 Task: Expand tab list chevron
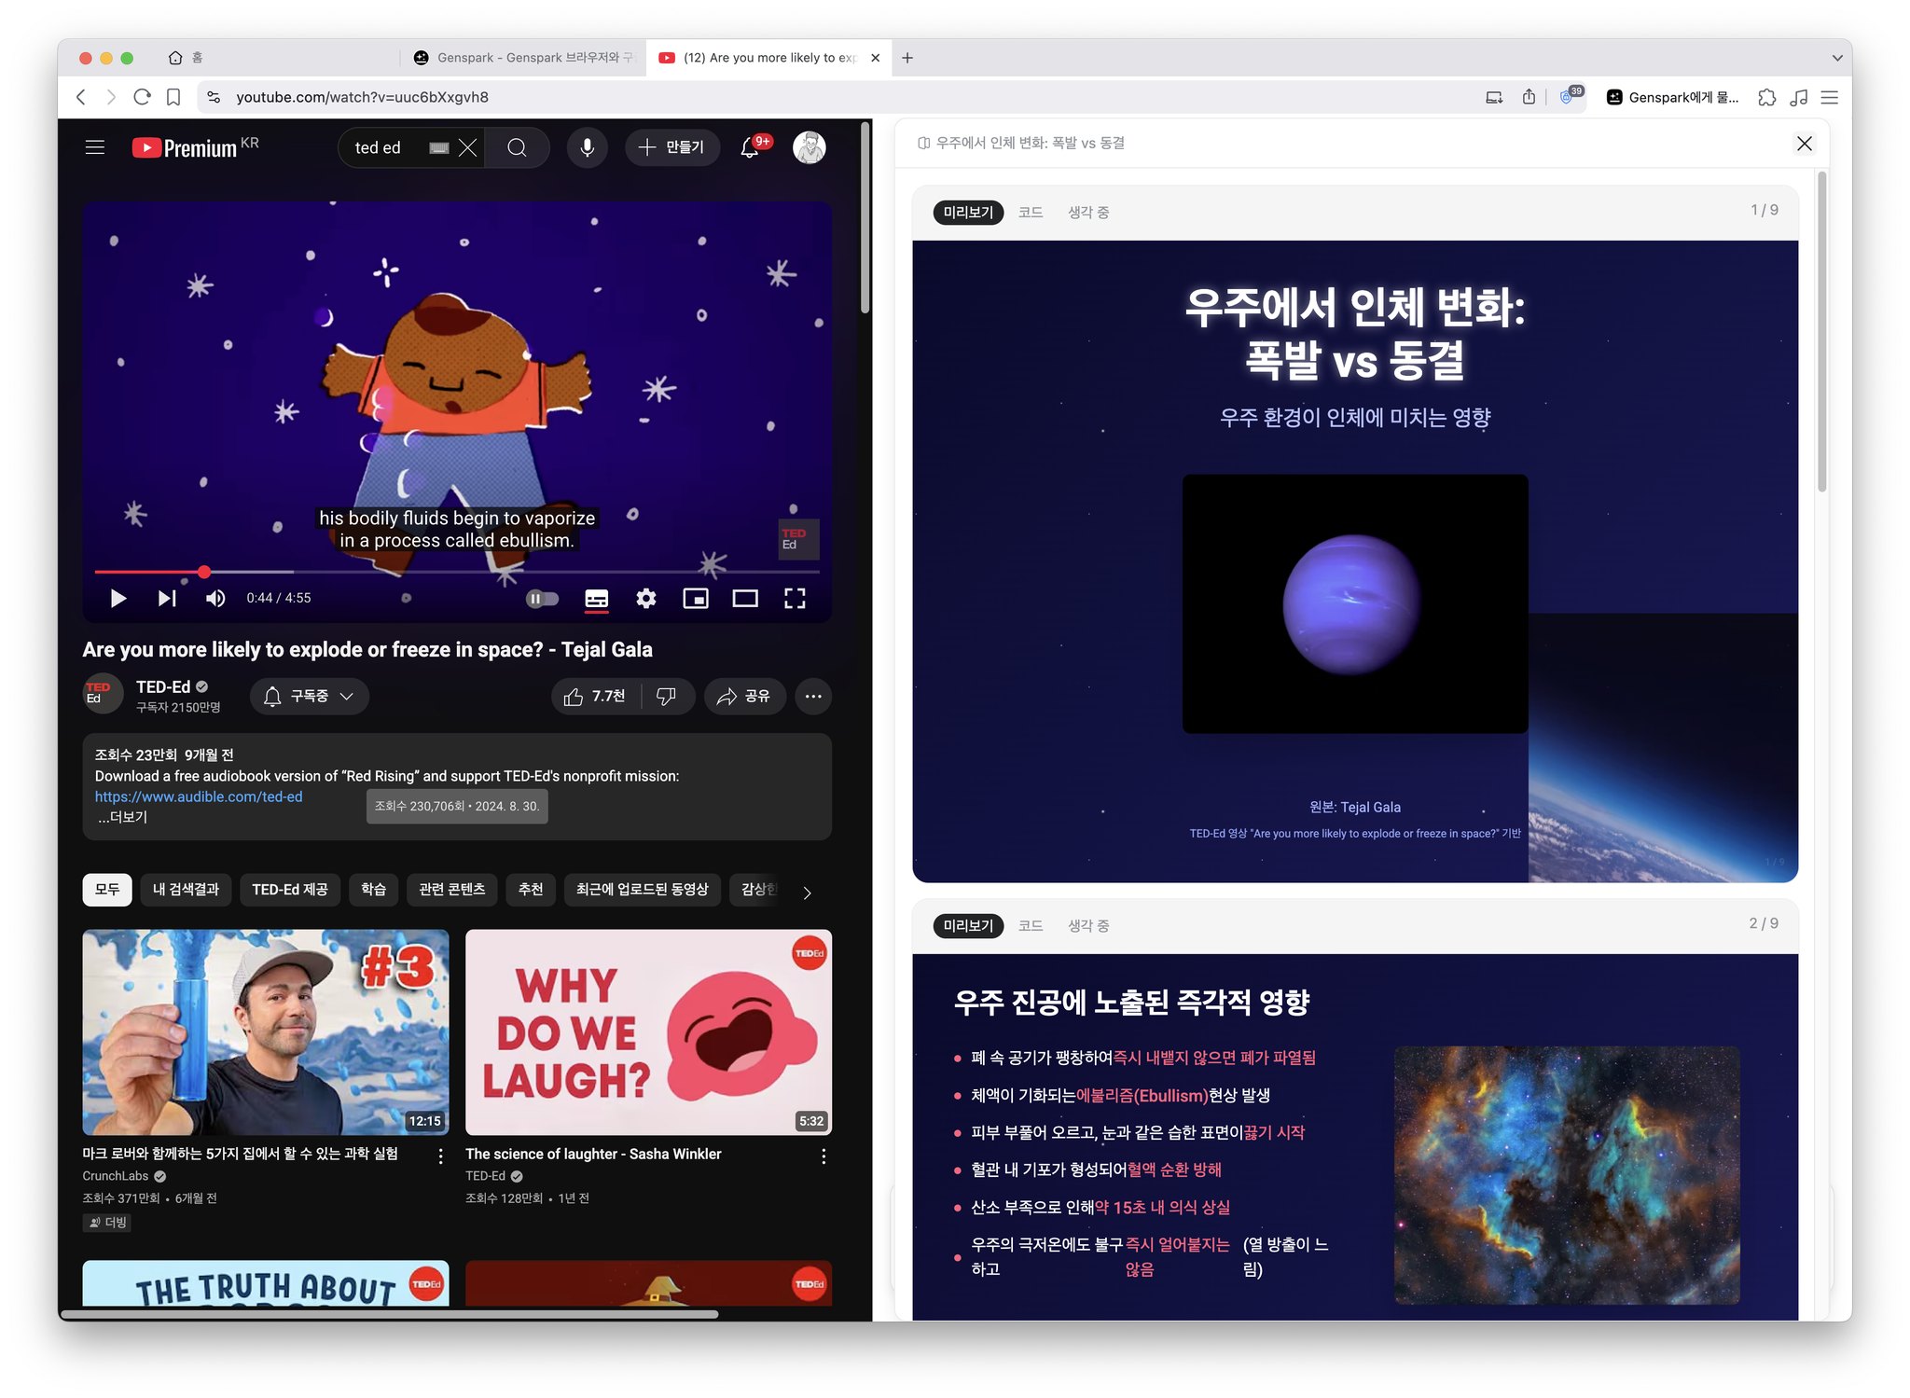(1836, 58)
